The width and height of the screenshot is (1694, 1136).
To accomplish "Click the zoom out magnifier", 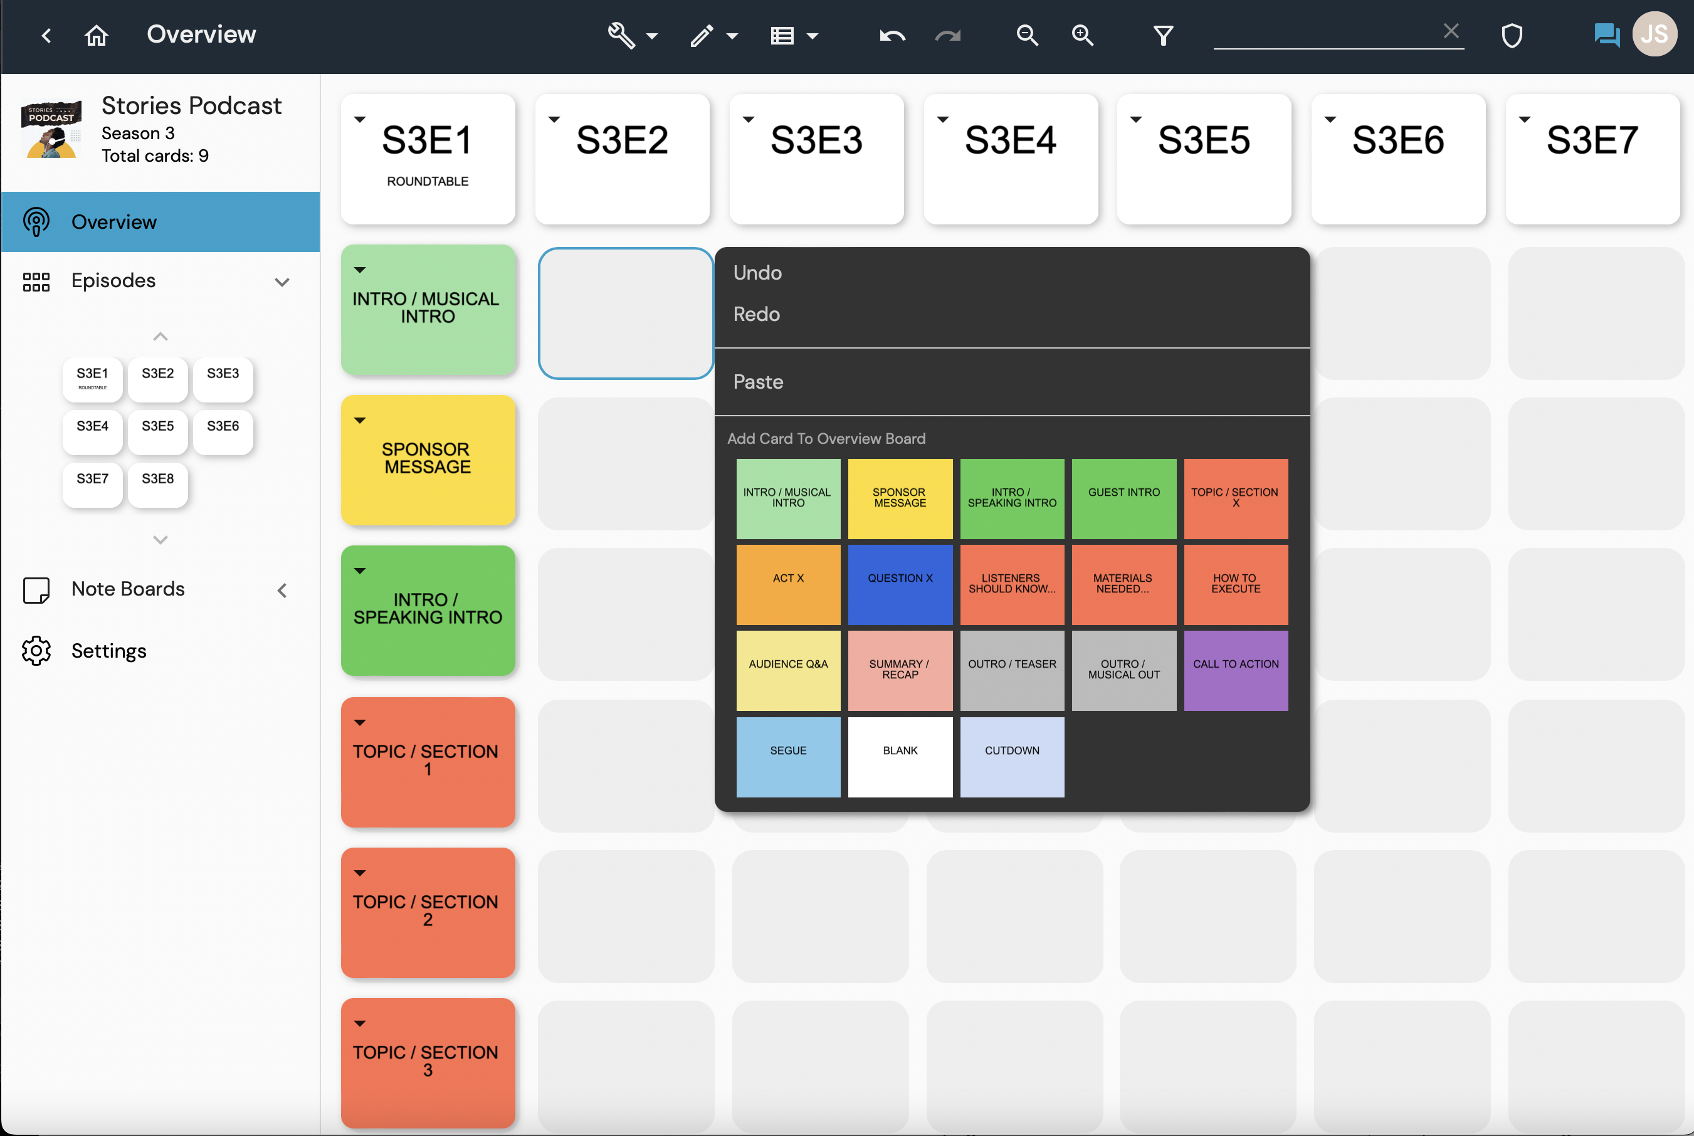I will 1027,34.
